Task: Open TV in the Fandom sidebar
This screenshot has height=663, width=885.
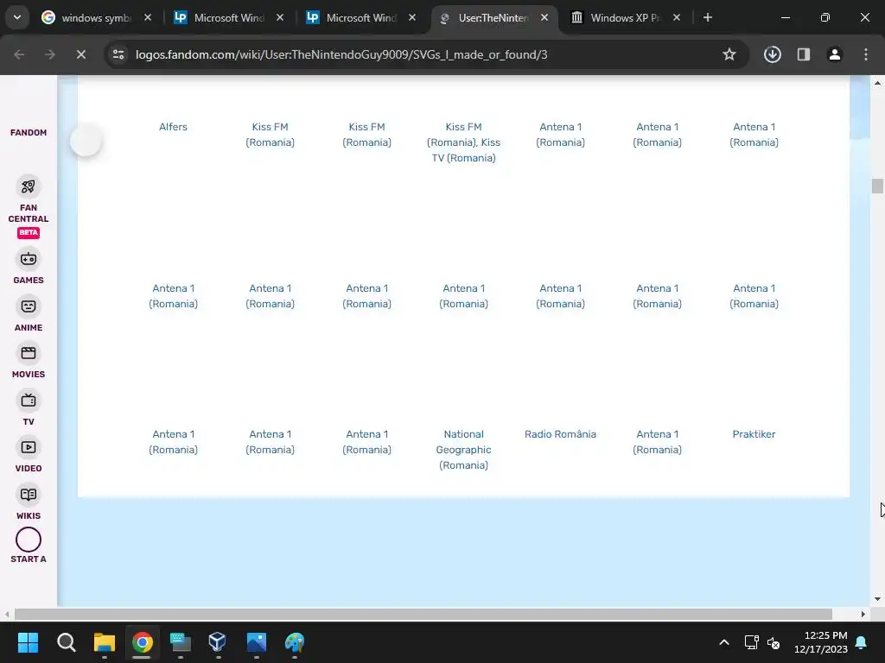Action: [x=29, y=407]
